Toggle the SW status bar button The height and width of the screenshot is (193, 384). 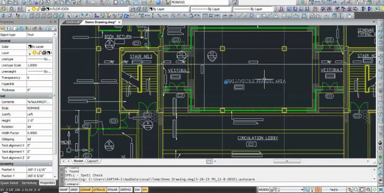(x=137, y=189)
